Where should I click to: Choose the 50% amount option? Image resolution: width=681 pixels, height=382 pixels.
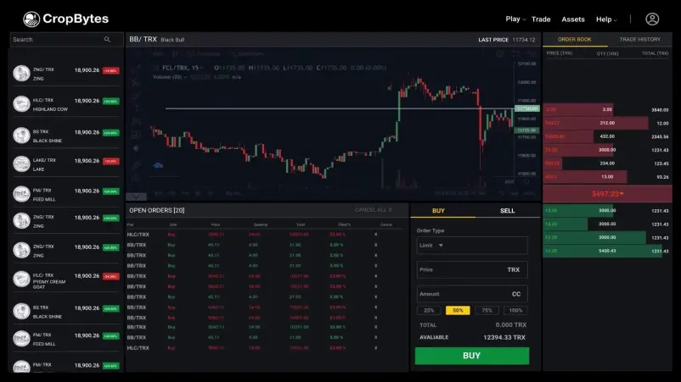458,310
